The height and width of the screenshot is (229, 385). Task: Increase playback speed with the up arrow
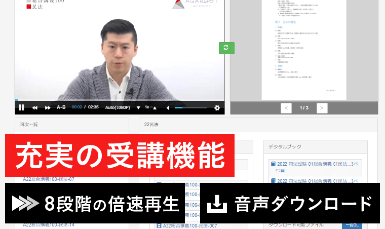click(155, 107)
